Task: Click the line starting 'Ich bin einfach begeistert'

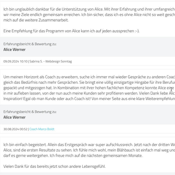Action: tap(89, 145)
